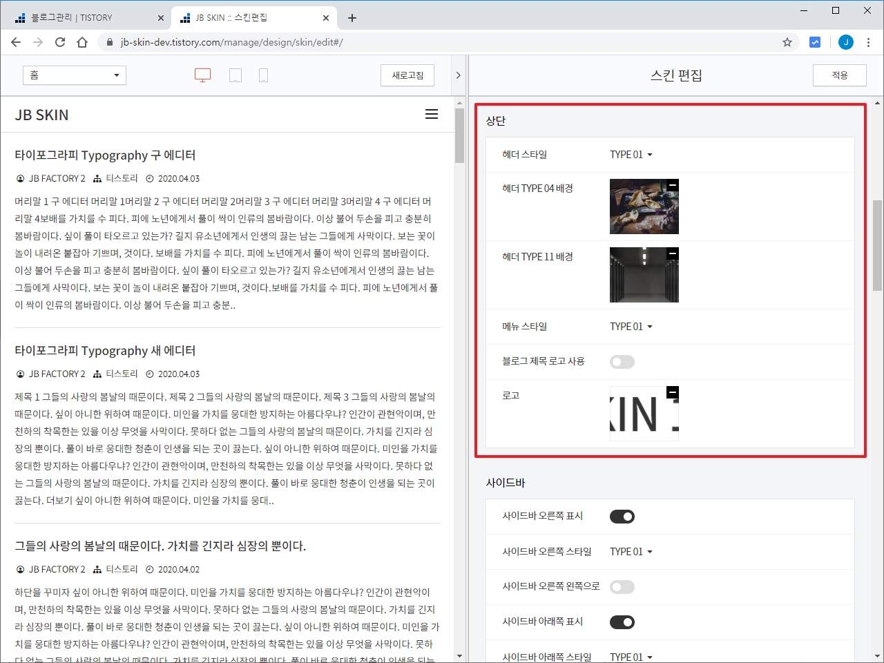Open 메뉴 스타일 TYPE 01 dropdown

(631, 327)
